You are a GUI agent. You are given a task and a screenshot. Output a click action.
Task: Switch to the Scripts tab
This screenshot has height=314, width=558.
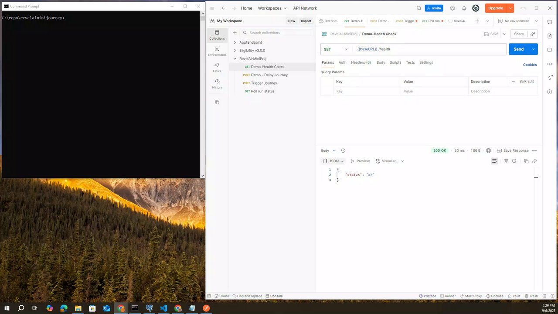click(395, 62)
